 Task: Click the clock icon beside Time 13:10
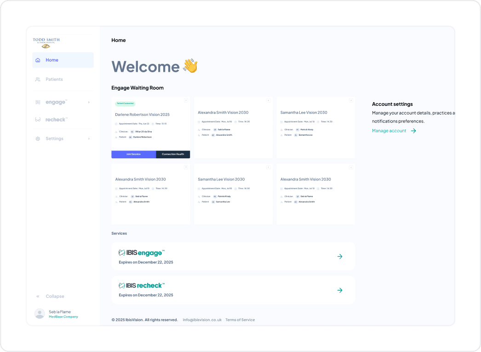(153, 124)
